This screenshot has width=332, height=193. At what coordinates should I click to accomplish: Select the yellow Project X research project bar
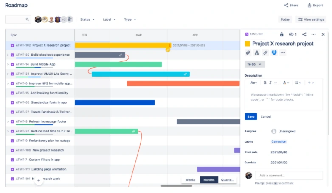[123, 45]
